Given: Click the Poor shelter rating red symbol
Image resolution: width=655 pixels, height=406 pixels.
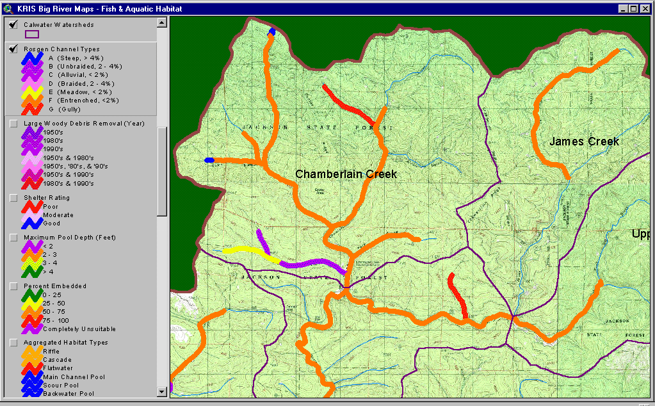Looking at the screenshot, I should pyautogui.click(x=32, y=207).
